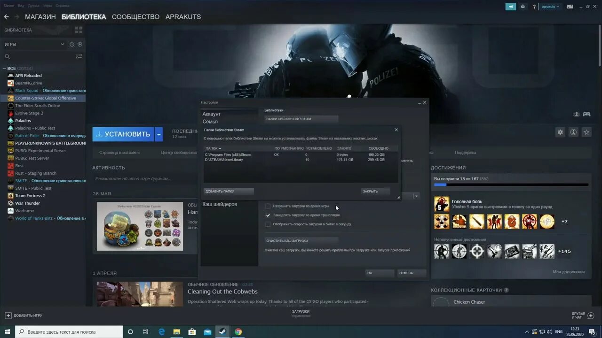Toggle ready-to-play filter icon
602x338 pixels.
coord(80,44)
